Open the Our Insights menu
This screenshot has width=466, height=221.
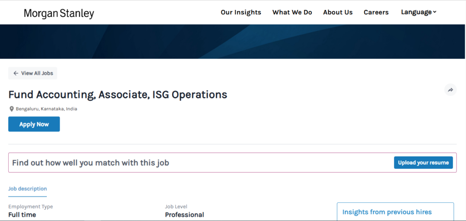pyautogui.click(x=241, y=12)
